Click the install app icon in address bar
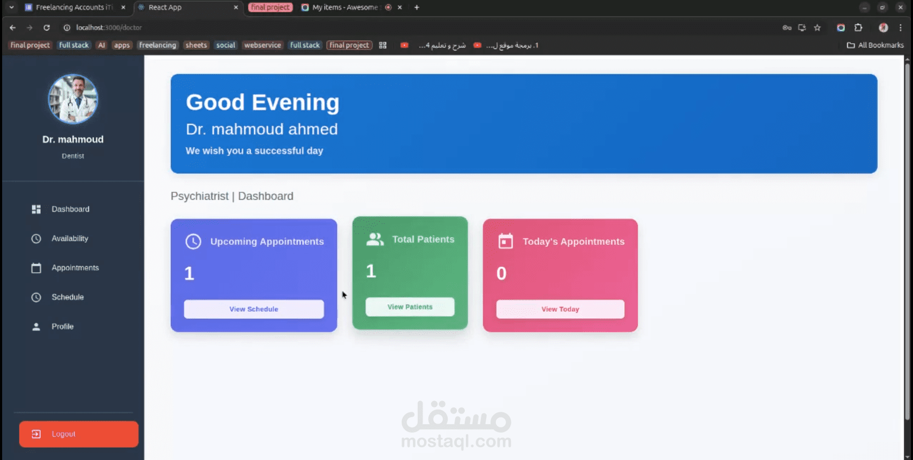This screenshot has height=460, width=913. coord(802,28)
